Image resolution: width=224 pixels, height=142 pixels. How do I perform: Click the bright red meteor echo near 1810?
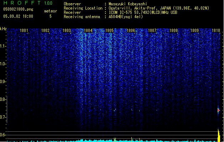(x=218, y=110)
